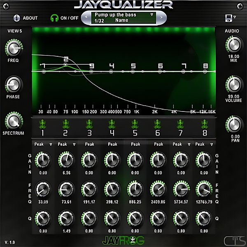Click the VOLUME knob
The width and height of the screenshot is (247, 247).
tap(234, 84)
